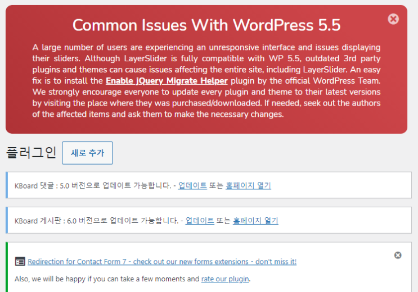Image resolution: width=418 pixels, height=292 pixels.
Task: Click the 새로 추가 button
Action: click(87, 153)
